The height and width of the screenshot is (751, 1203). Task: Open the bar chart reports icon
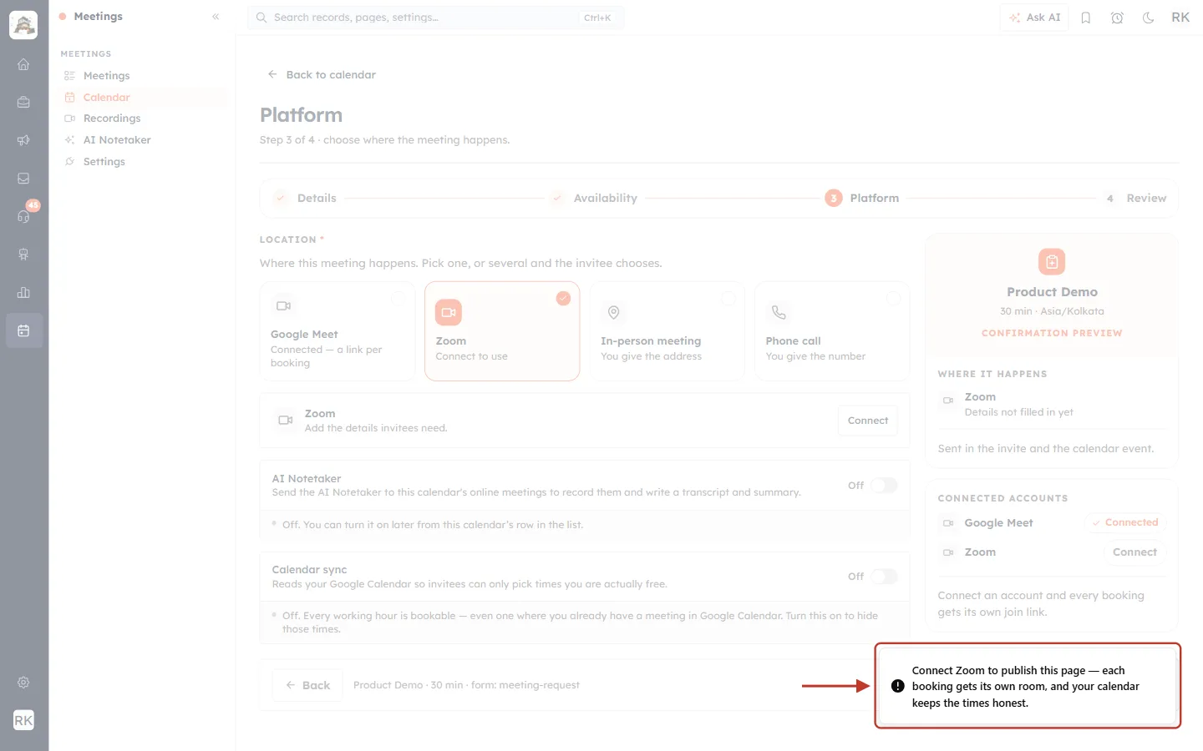pos(23,292)
